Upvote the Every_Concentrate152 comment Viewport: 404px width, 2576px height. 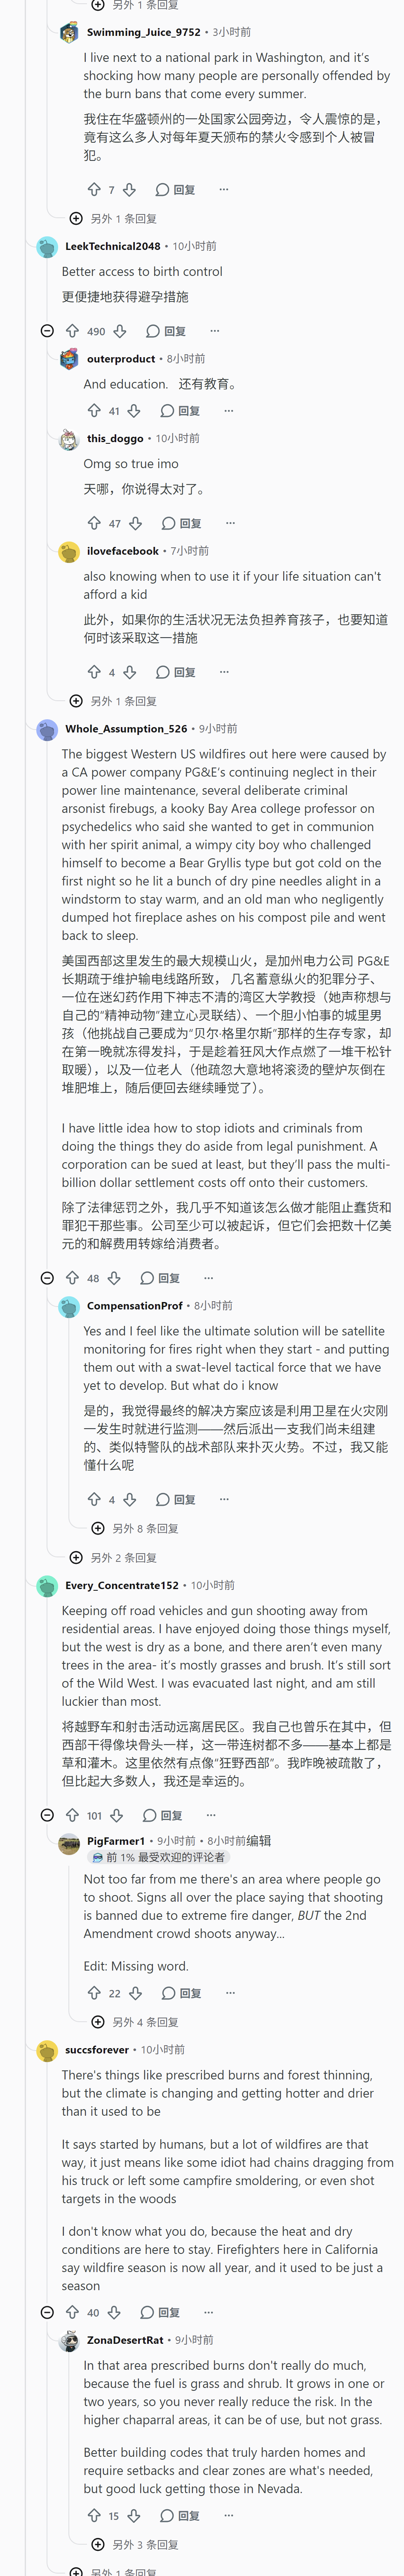pyautogui.click(x=72, y=1815)
